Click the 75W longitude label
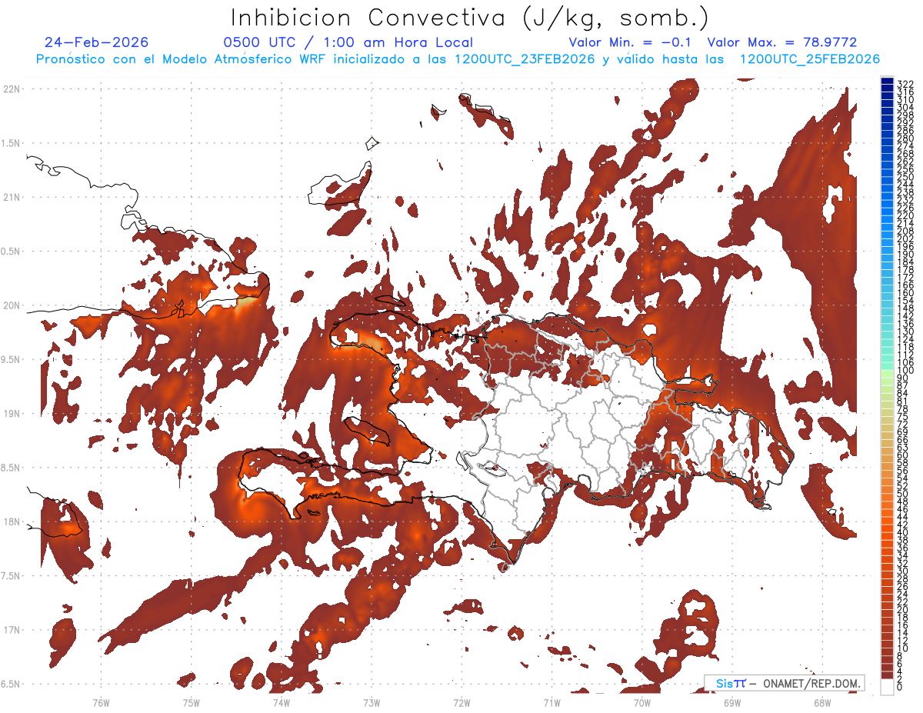The image size is (923, 713). coord(192,702)
